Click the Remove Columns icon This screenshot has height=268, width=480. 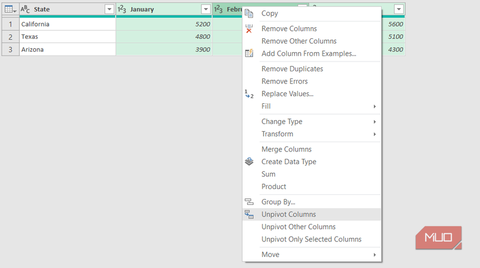pos(249,28)
